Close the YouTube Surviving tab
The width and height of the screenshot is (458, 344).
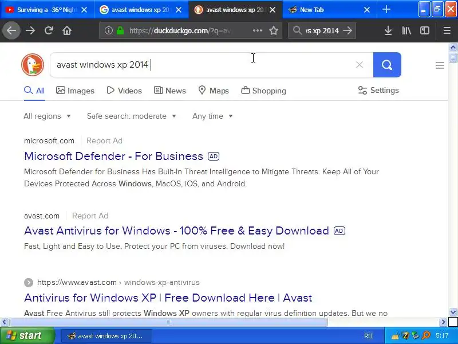tap(84, 10)
